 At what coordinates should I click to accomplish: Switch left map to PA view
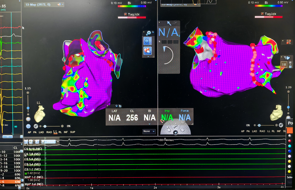click(x=35, y=132)
